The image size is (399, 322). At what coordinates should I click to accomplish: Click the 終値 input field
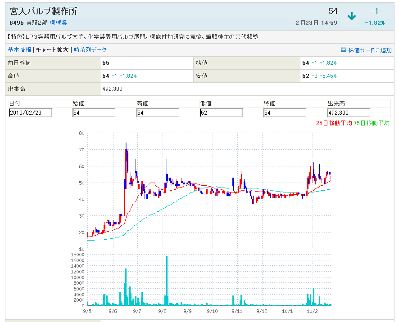tap(285, 113)
